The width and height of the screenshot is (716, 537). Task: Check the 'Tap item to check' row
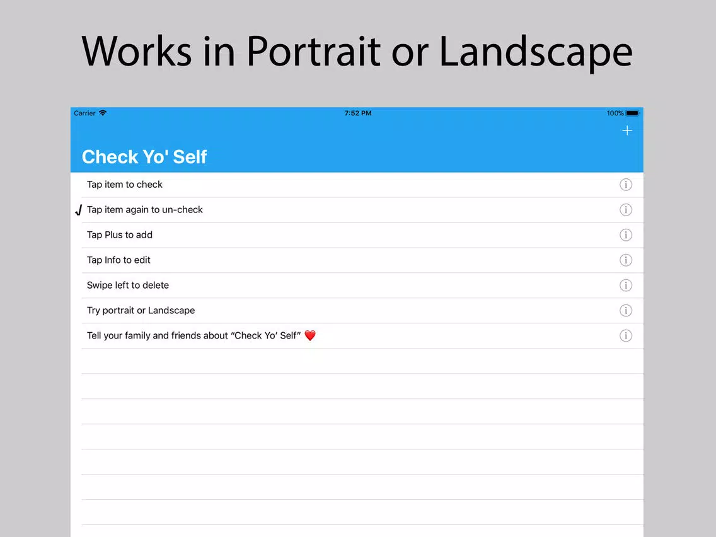tap(357, 185)
